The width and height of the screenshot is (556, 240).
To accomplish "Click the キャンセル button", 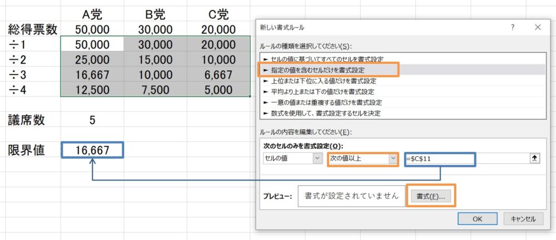I will (x=523, y=219).
